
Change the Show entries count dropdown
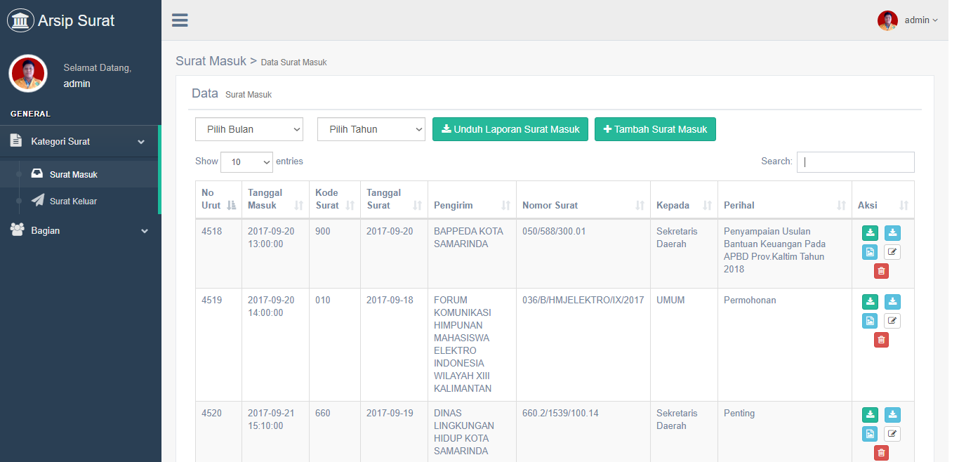[246, 162]
